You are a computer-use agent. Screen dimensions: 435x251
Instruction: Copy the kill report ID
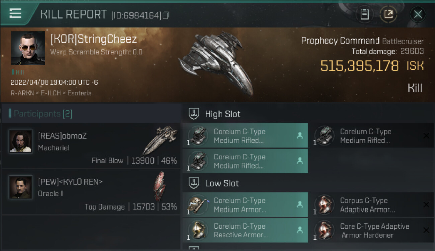[166, 15]
